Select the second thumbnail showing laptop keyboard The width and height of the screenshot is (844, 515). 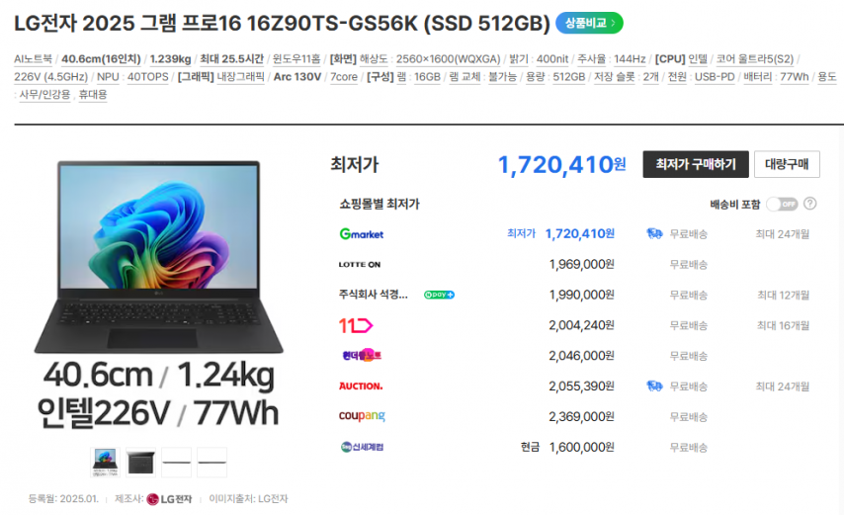click(x=141, y=461)
